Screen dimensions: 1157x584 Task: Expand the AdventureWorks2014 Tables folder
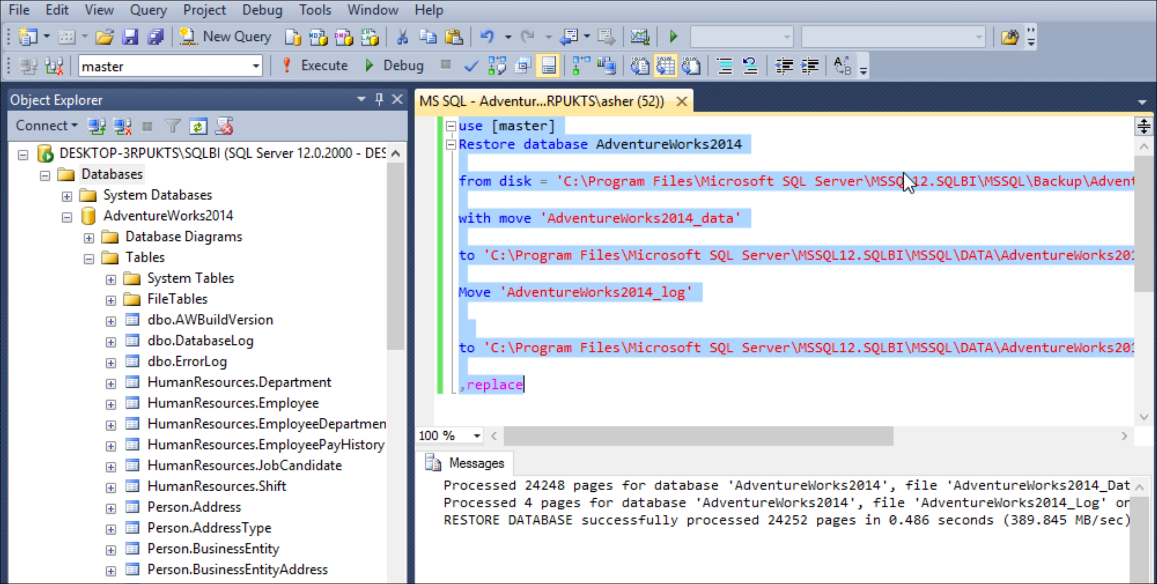pyautogui.click(x=90, y=258)
